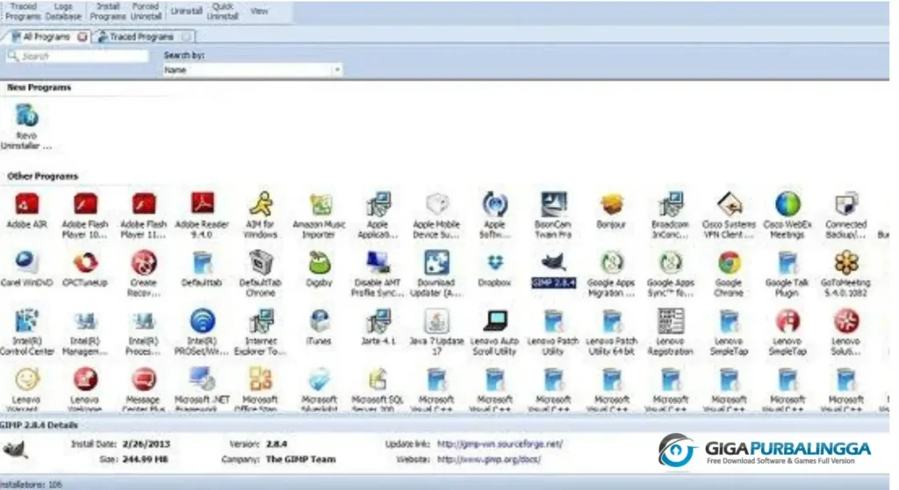Select the Lenovo Welcome program icon
The width and height of the screenshot is (899, 490).
click(x=85, y=380)
